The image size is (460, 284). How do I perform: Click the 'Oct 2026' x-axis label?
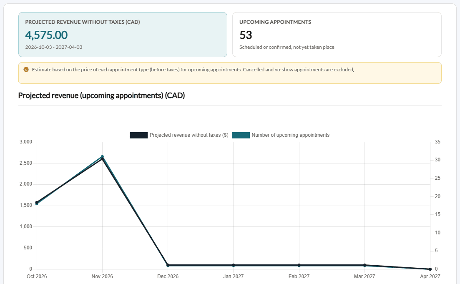[37, 276]
